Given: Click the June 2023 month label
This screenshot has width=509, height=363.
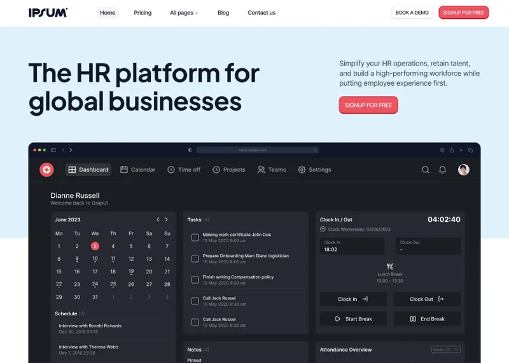Looking at the screenshot, I should tap(67, 219).
